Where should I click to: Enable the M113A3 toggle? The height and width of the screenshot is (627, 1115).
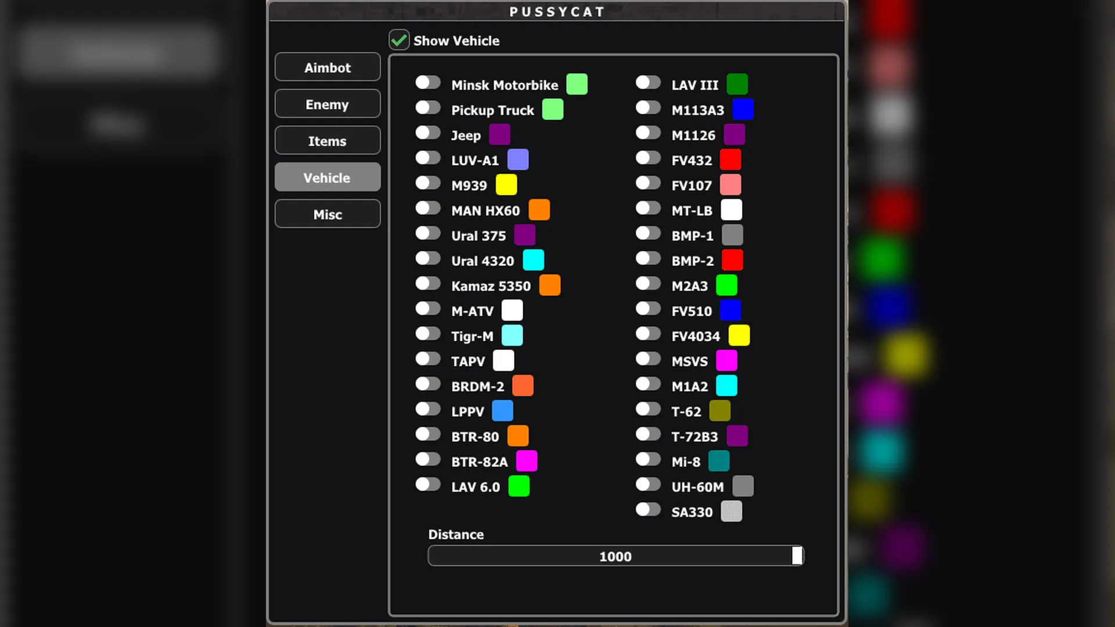pyautogui.click(x=648, y=107)
